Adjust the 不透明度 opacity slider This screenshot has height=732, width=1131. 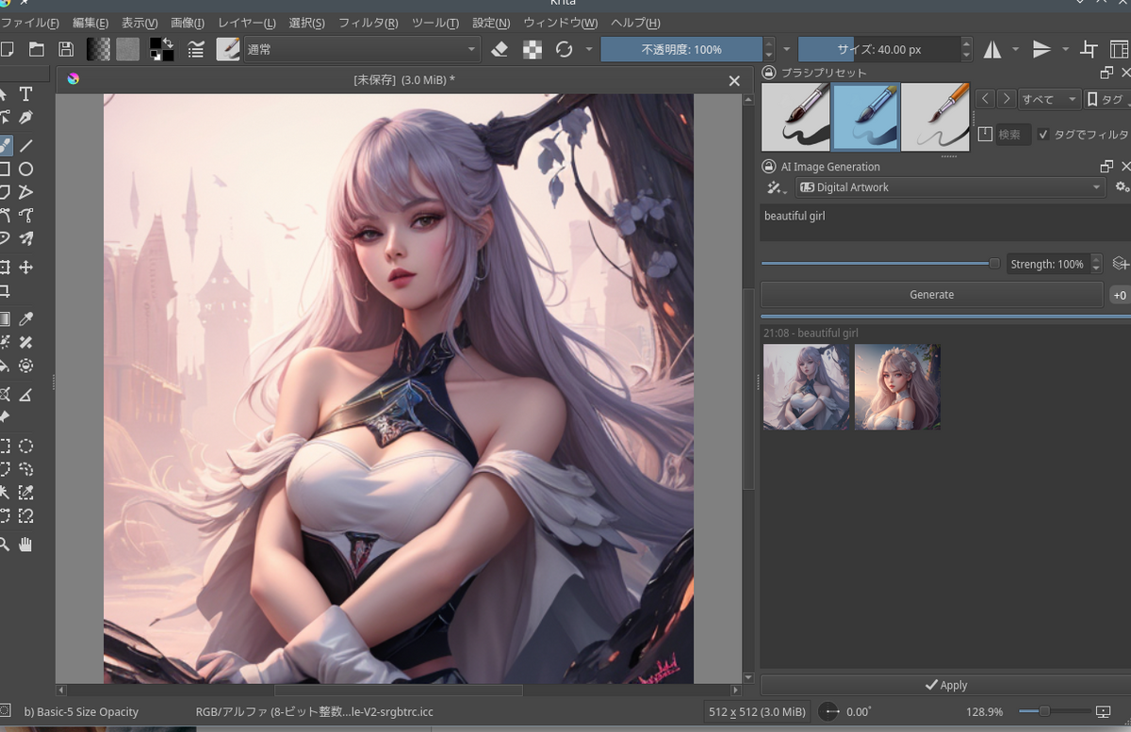point(681,49)
